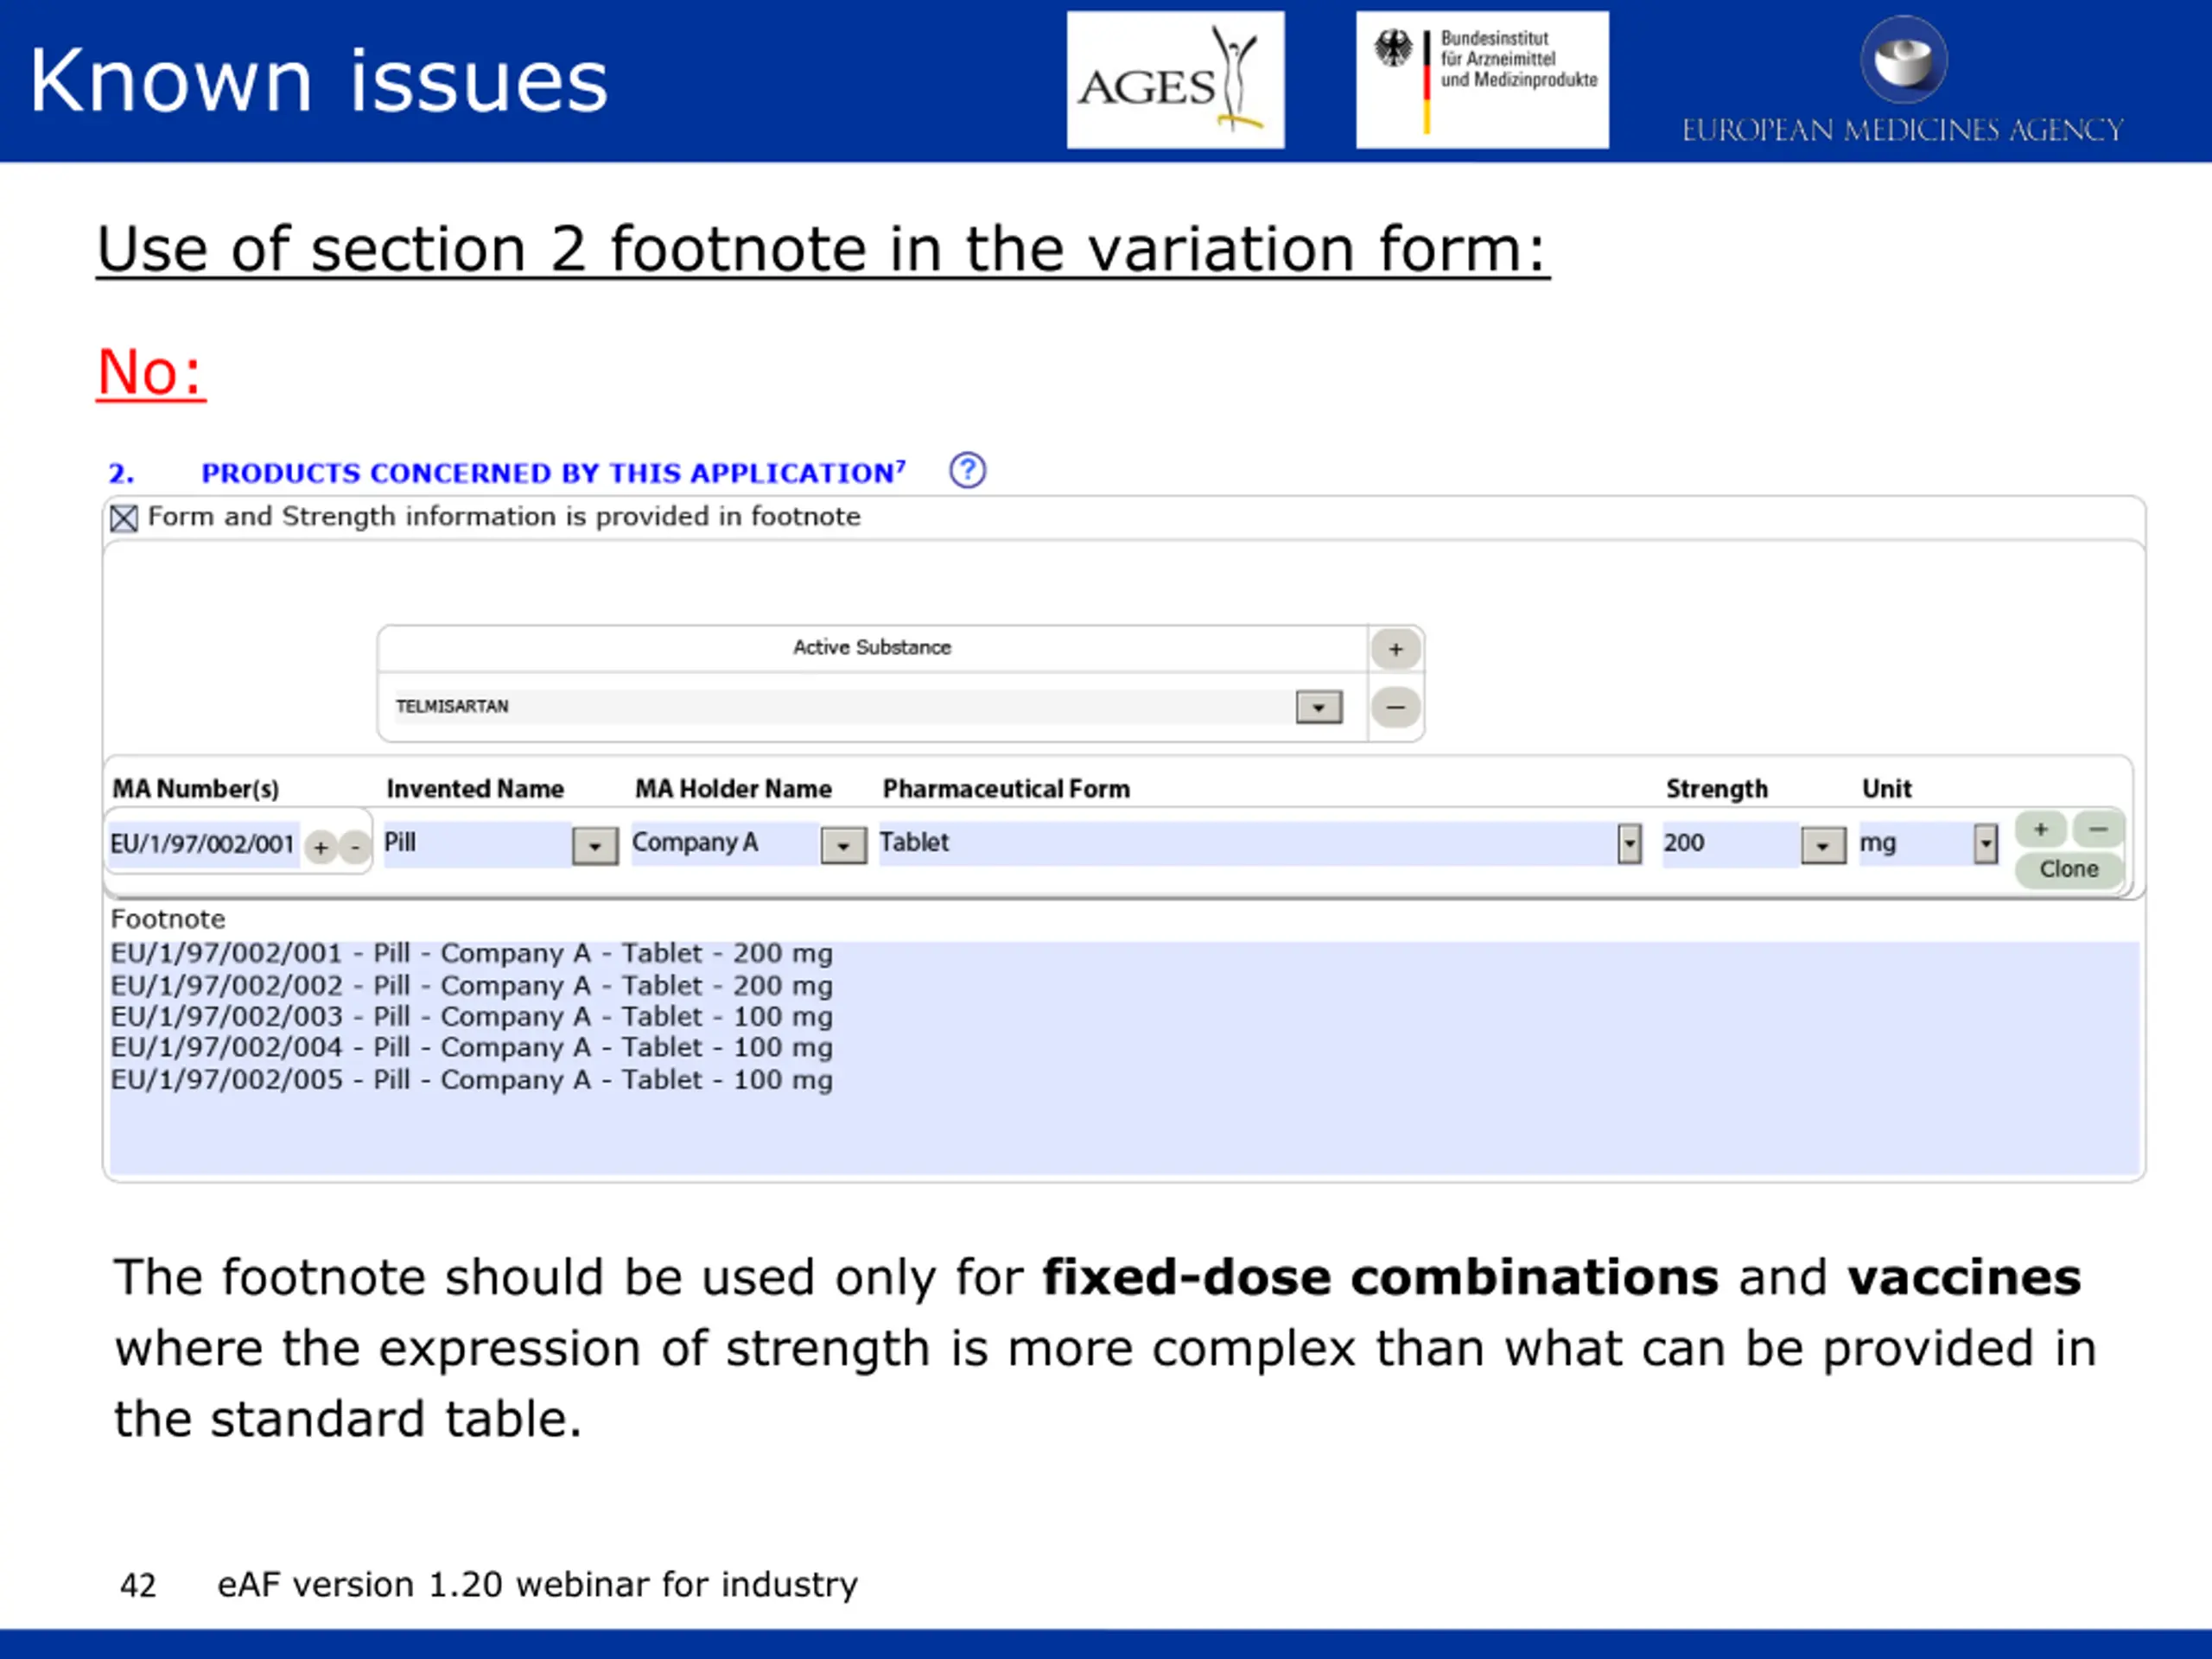This screenshot has height=1659, width=2212.
Task: Expand the Pharmaceutical Form Tablet dropdown
Action: tap(1629, 844)
